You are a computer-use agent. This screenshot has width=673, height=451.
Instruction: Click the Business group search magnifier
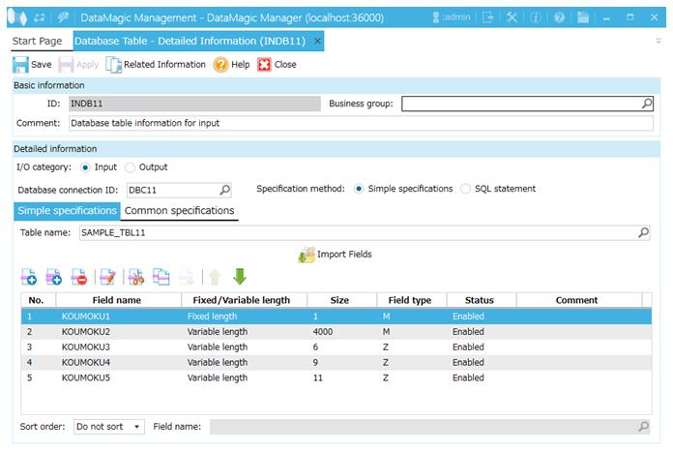[647, 104]
